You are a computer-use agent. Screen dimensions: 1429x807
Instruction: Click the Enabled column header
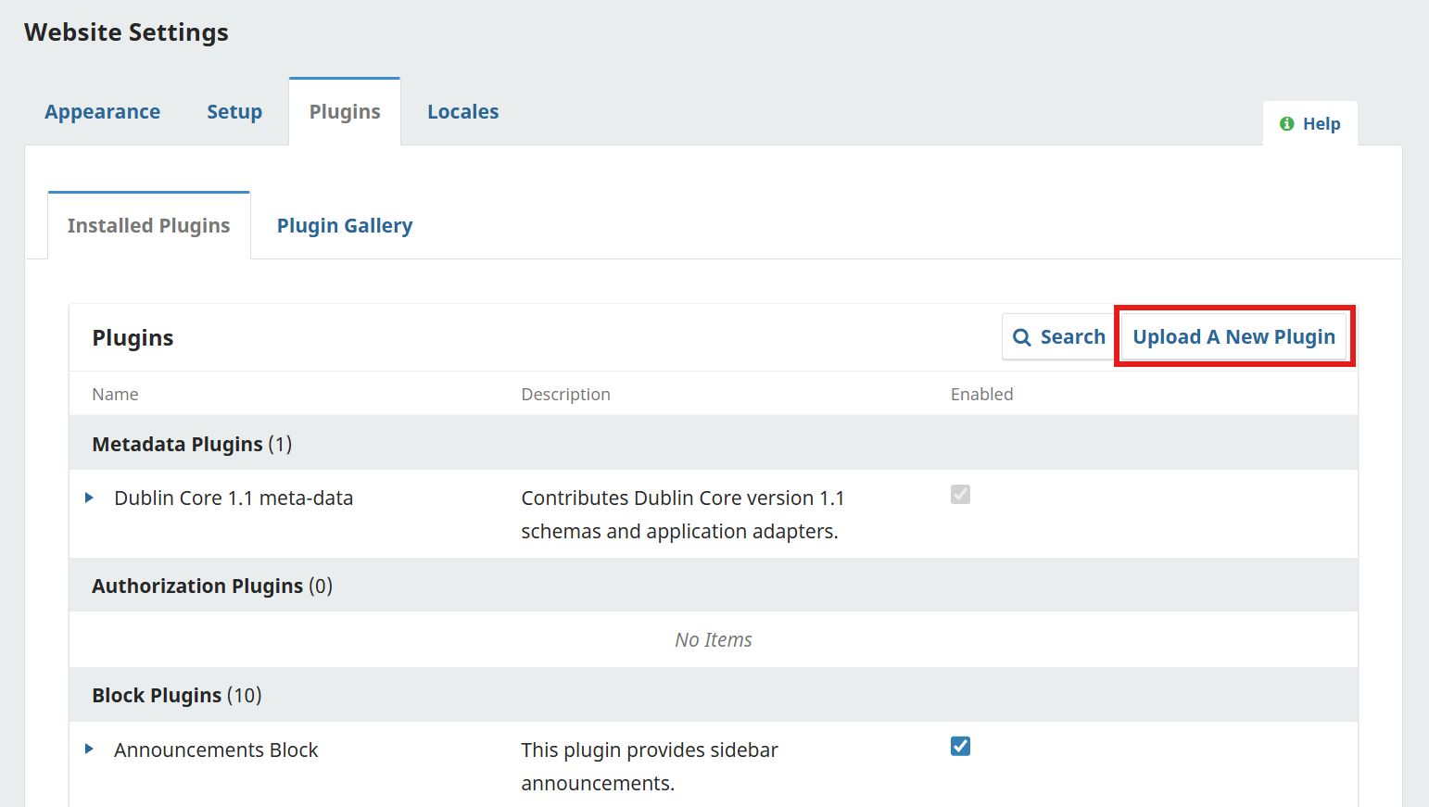[981, 395]
